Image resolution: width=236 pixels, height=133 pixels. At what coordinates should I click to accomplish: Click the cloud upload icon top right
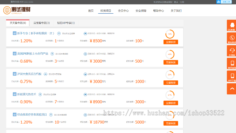click(x=218, y=2)
